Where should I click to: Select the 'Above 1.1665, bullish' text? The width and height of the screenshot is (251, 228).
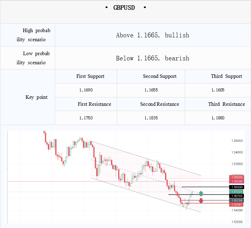pos(153,35)
